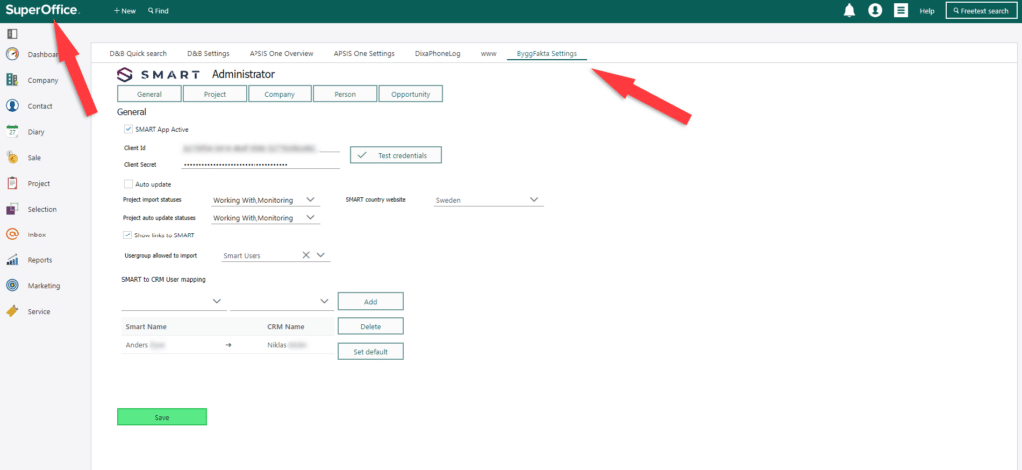The width and height of the screenshot is (1022, 470).
Task: Enable the Auto update checkbox
Action: (x=128, y=184)
